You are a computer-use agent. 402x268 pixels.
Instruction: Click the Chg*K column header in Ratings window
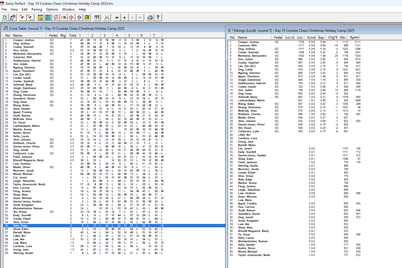(x=332, y=37)
